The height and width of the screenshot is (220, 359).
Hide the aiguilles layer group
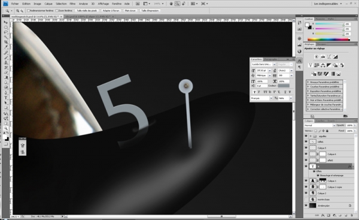[306, 136]
